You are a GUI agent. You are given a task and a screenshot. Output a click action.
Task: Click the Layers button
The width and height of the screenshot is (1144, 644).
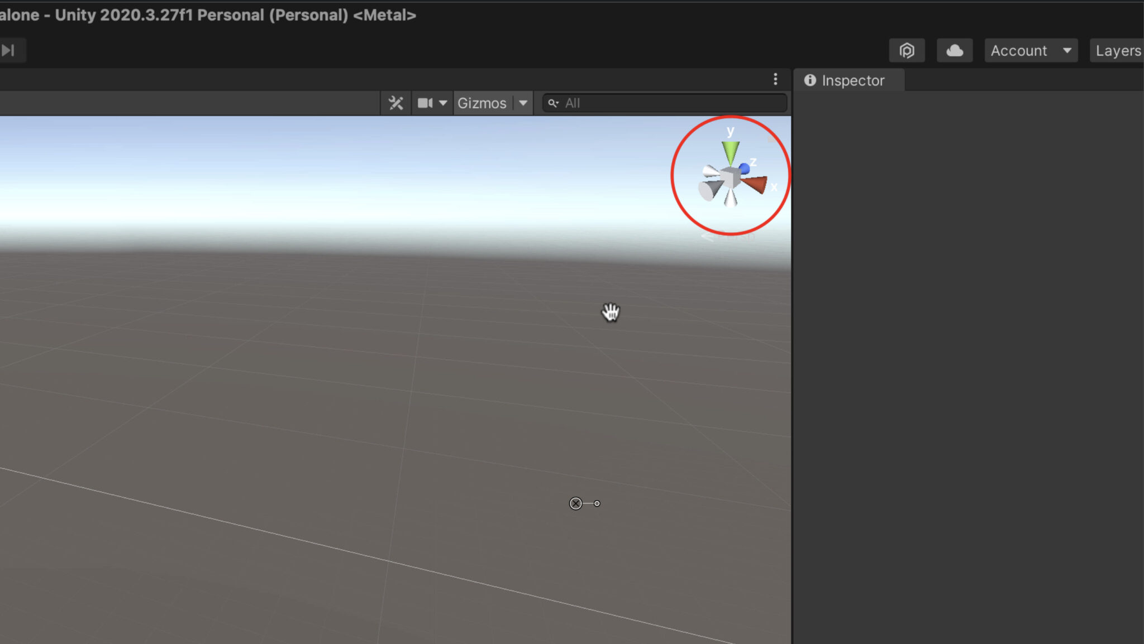point(1118,50)
